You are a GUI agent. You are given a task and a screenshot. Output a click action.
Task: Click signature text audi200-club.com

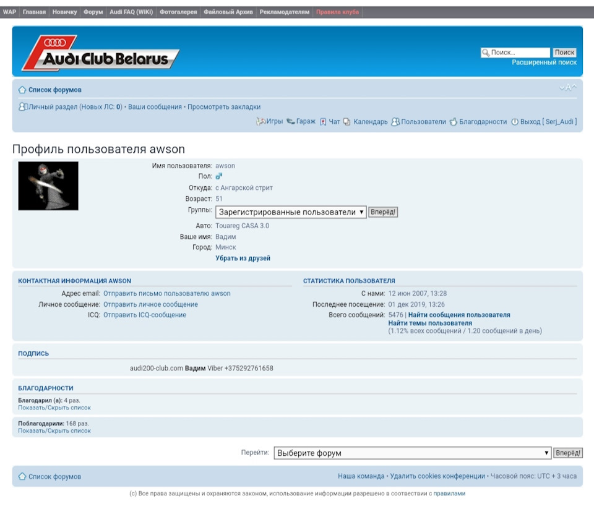[157, 368]
